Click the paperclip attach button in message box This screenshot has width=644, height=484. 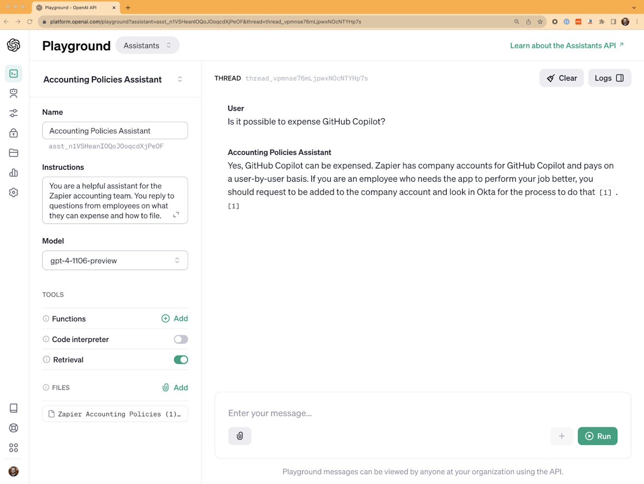pyautogui.click(x=240, y=436)
